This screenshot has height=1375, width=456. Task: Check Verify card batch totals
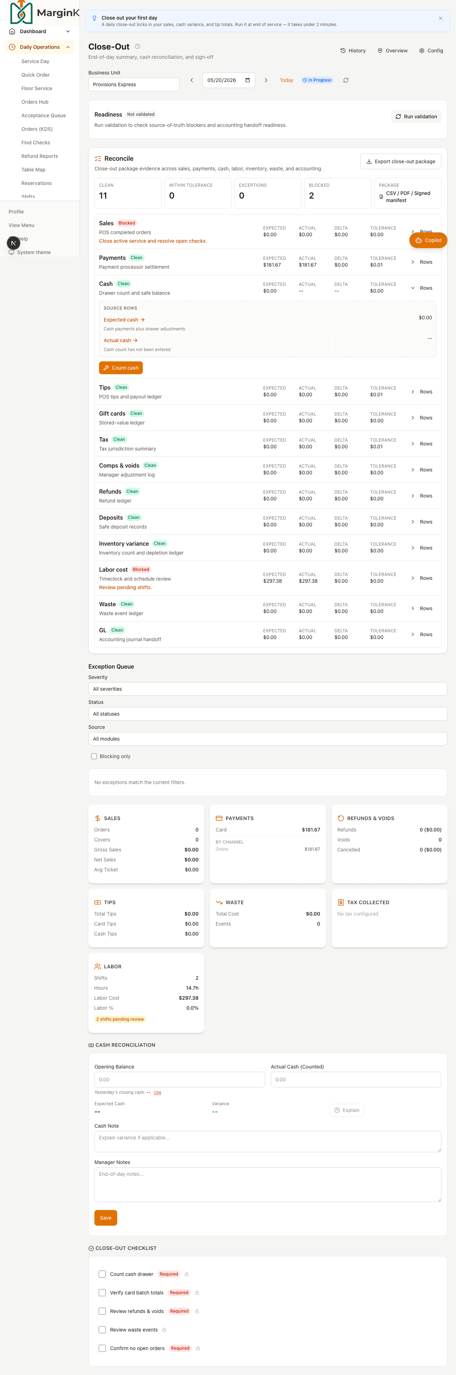tap(102, 1293)
